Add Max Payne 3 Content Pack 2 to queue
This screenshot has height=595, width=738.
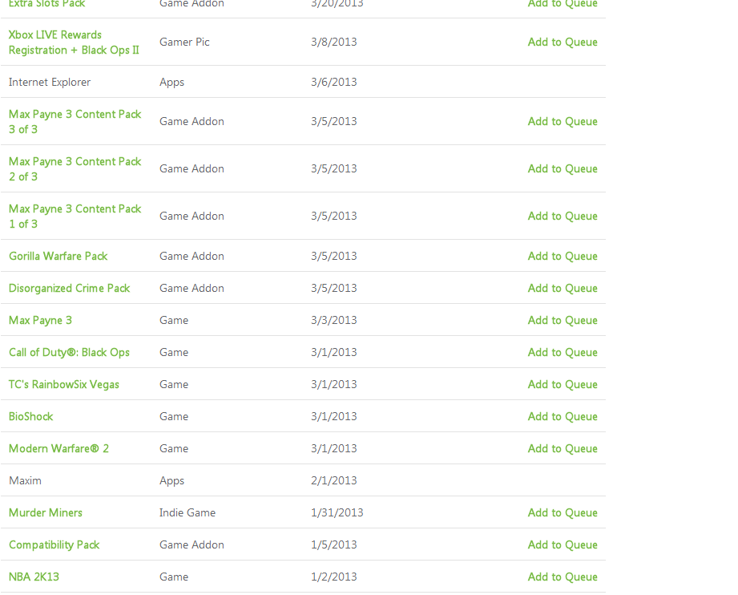pyautogui.click(x=562, y=168)
